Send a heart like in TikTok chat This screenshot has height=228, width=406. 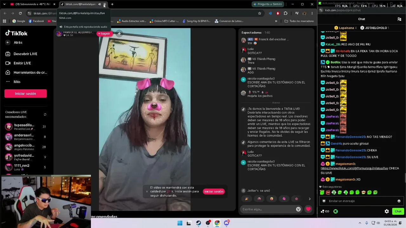308,209
